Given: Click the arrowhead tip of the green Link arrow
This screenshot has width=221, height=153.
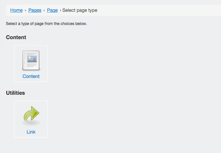Looking at the screenshot, I should click(36, 113).
